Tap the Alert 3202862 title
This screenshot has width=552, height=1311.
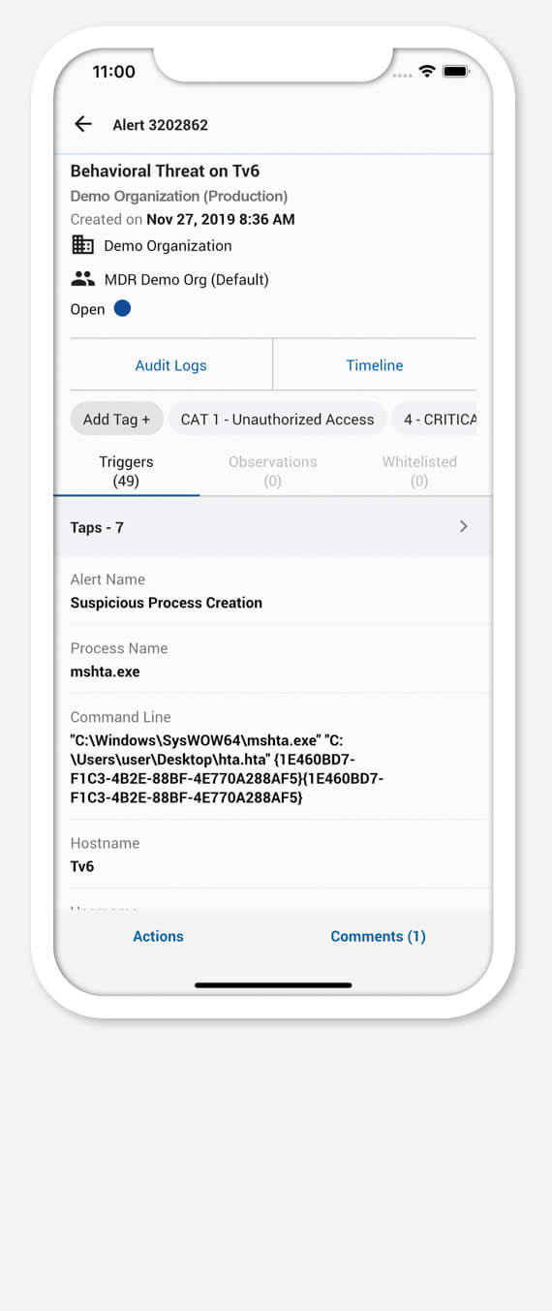(160, 125)
